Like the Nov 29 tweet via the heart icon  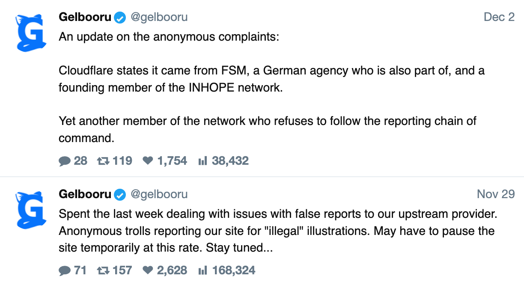(148, 270)
